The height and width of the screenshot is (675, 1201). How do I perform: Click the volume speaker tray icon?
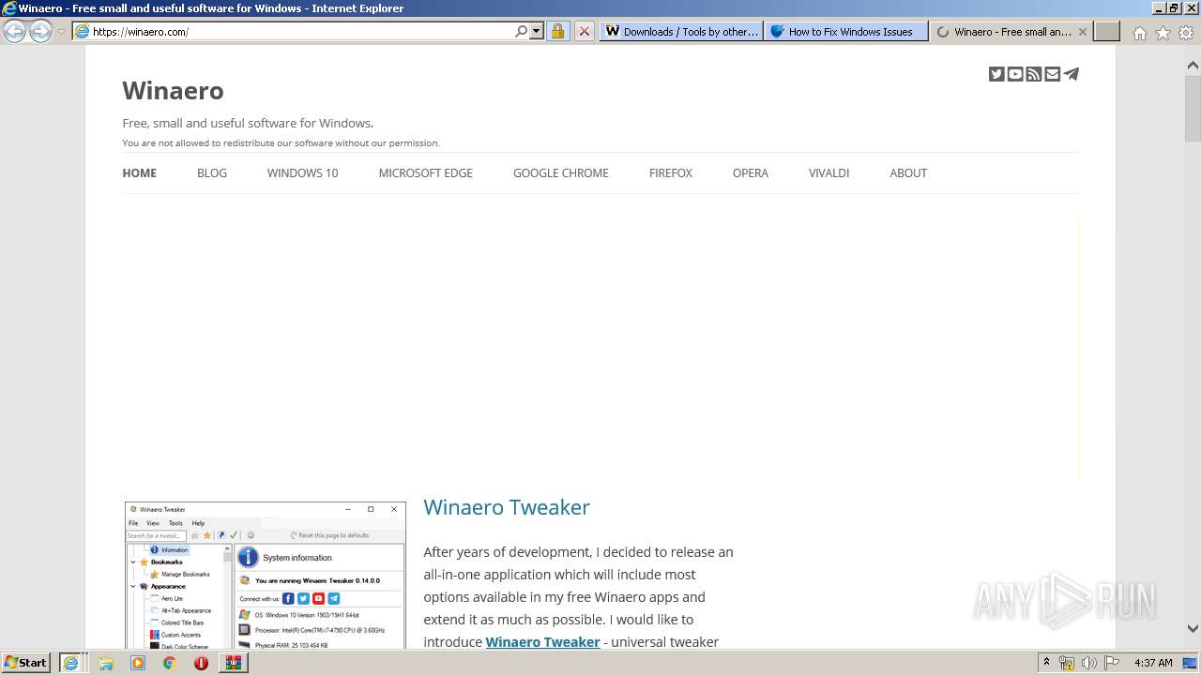point(1089,663)
